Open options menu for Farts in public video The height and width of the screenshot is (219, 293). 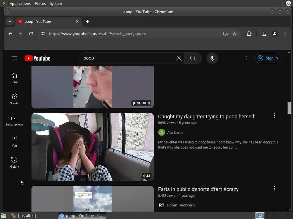[274, 188]
